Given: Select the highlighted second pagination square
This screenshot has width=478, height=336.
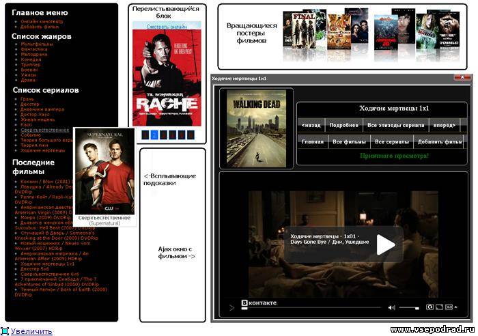Looking at the screenshot, I should (154, 135).
